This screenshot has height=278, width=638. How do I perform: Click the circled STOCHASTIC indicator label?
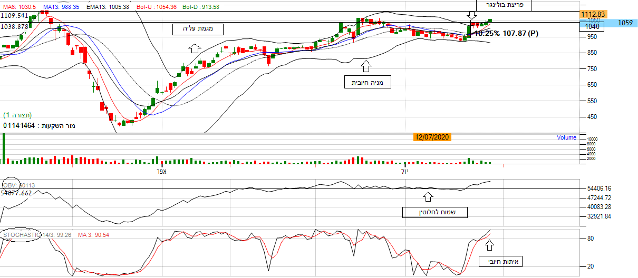point(21,234)
